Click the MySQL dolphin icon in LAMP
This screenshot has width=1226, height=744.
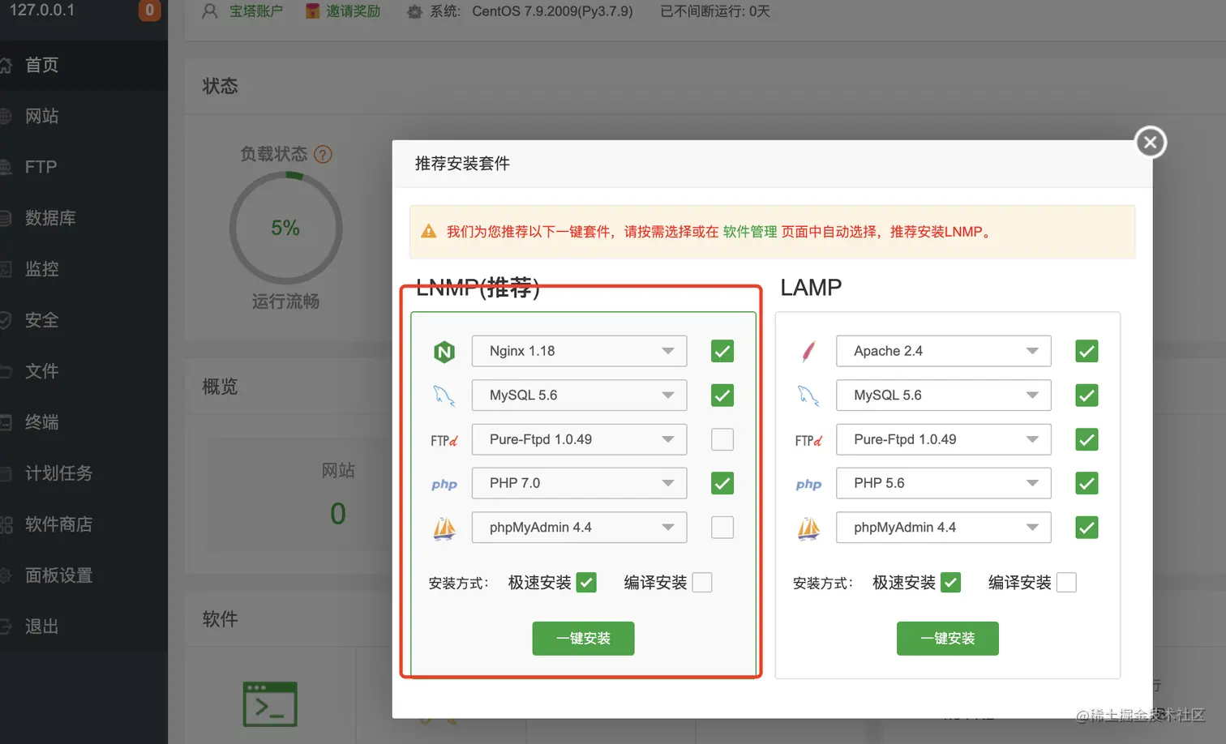tap(808, 396)
